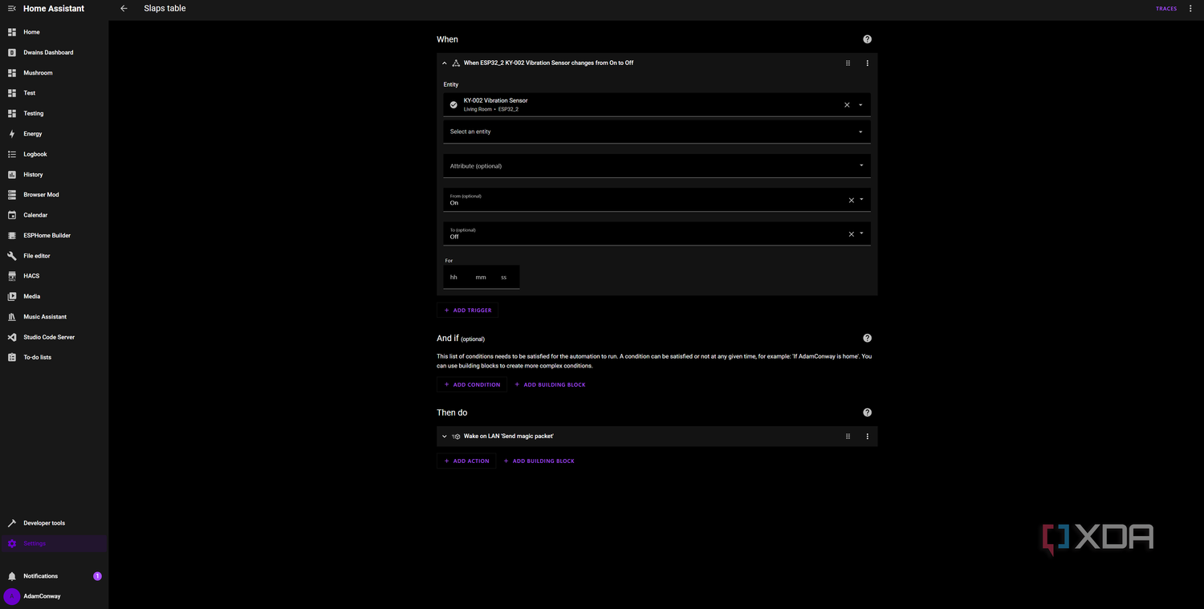Click Add Building Block under Then do
This screenshot has height=609, width=1204.
pyautogui.click(x=539, y=461)
